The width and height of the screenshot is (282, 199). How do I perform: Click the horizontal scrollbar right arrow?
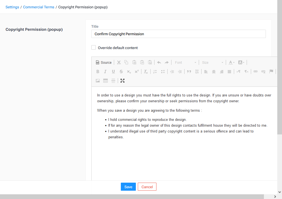tap(275, 197)
